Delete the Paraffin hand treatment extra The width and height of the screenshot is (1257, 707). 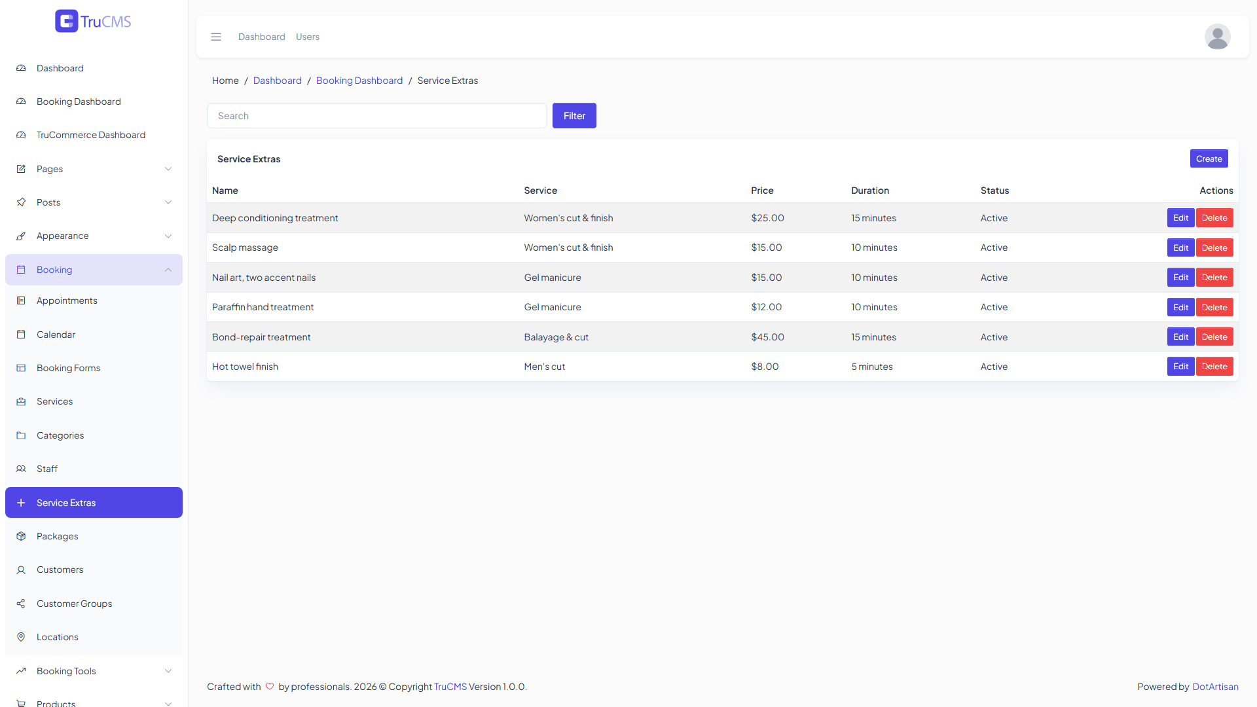[x=1214, y=307]
